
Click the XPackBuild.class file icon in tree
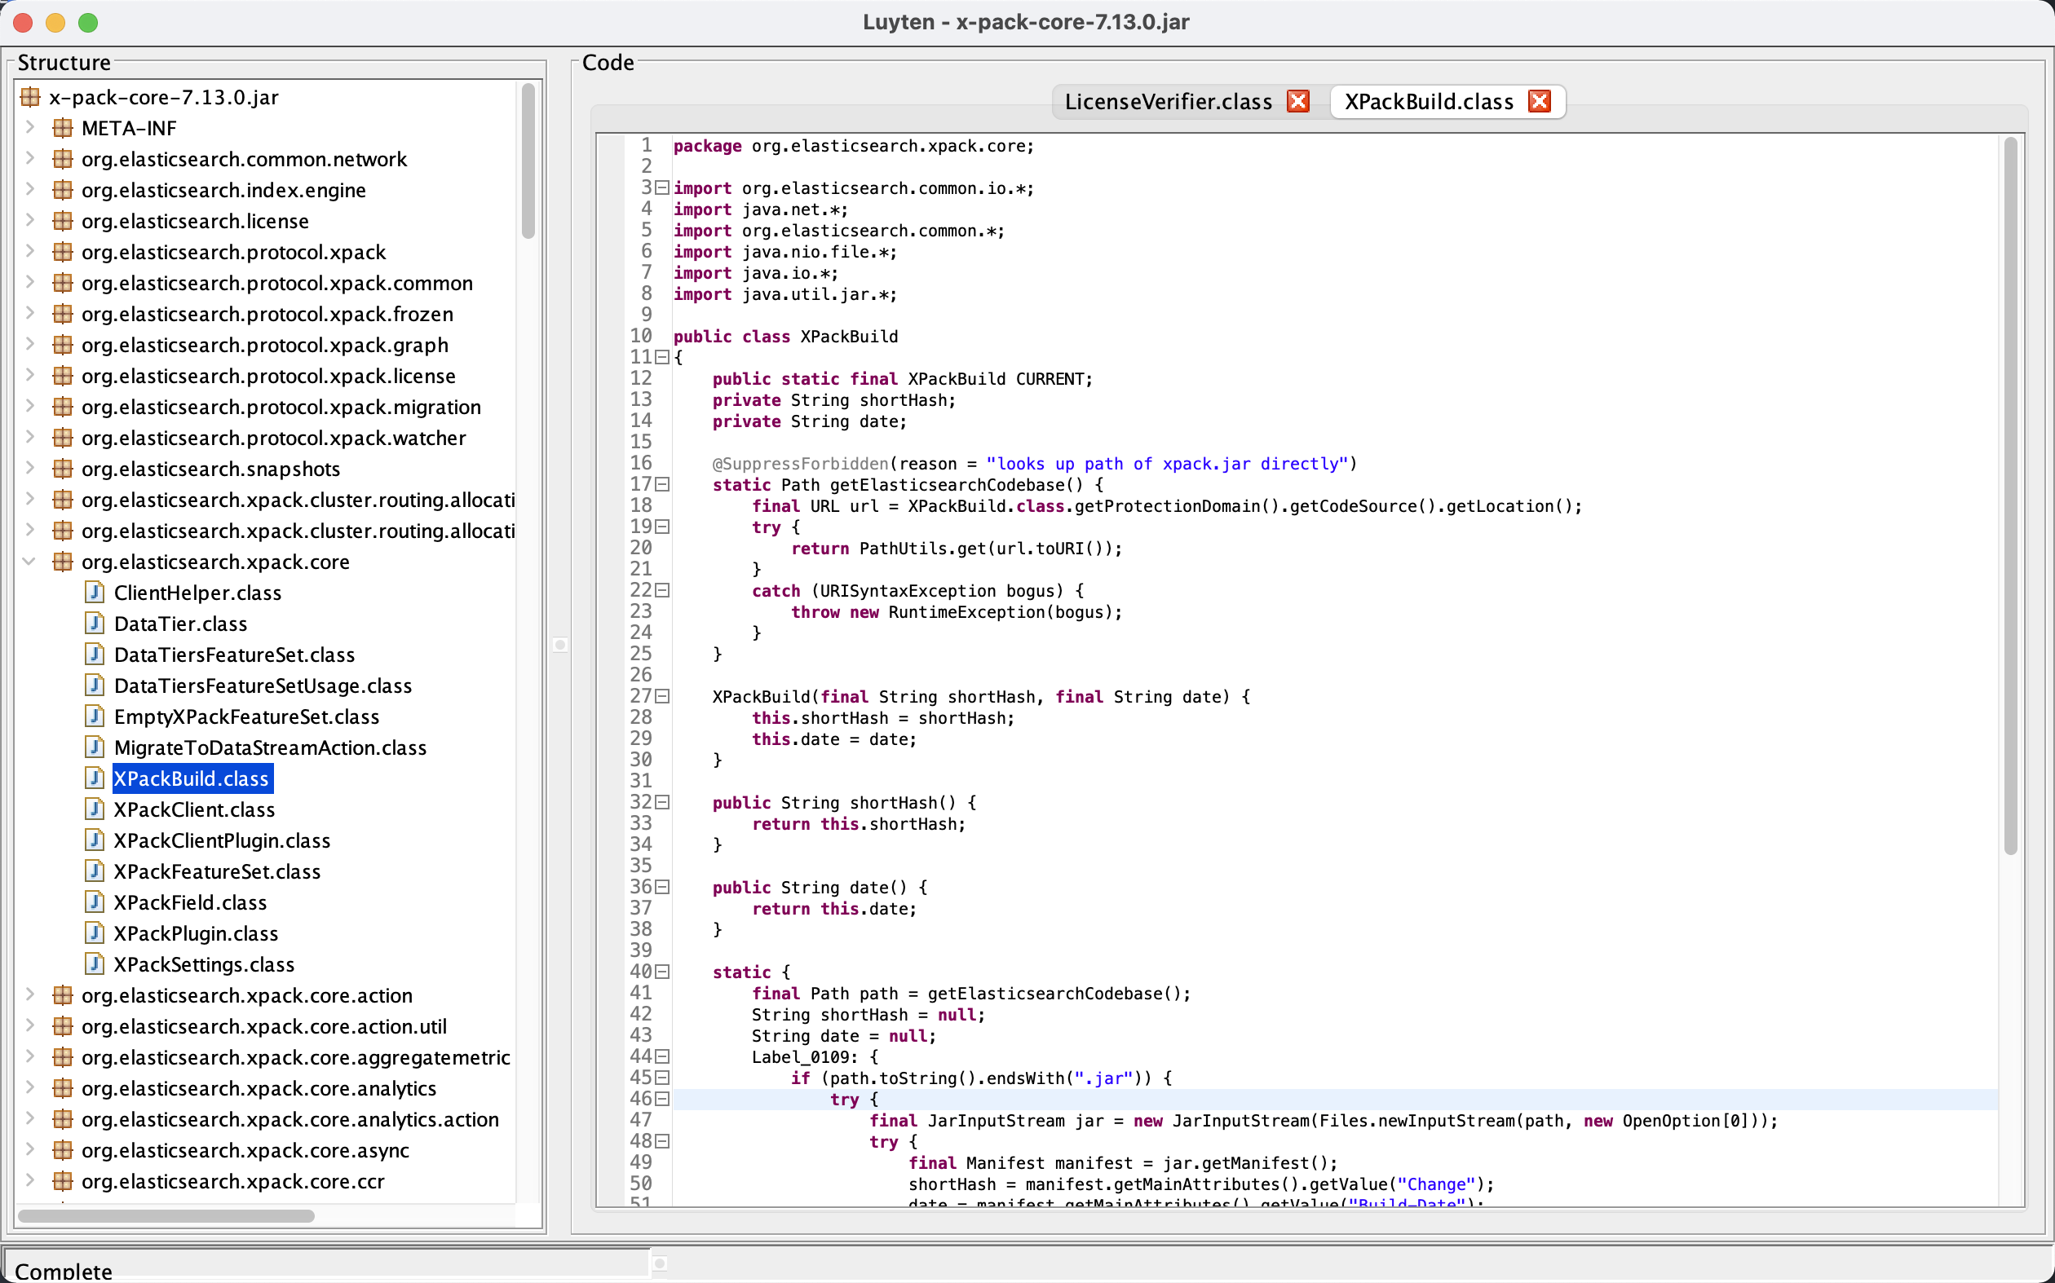(x=95, y=778)
